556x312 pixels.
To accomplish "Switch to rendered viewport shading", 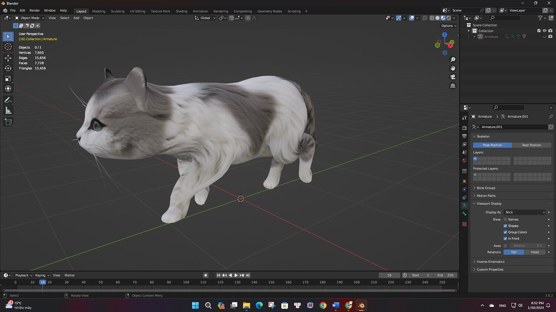I will pyautogui.click(x=449, y=18).
